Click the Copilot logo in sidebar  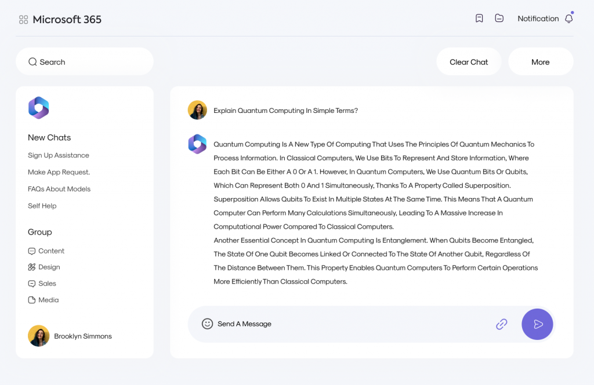(x=39, y=108)
